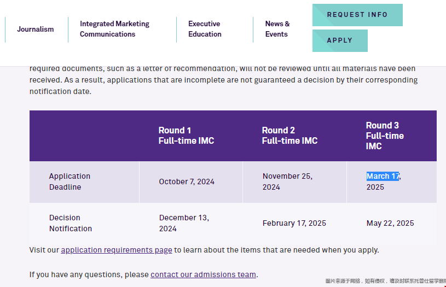Follow the contact our admissions team link

[x=203, y=275]
